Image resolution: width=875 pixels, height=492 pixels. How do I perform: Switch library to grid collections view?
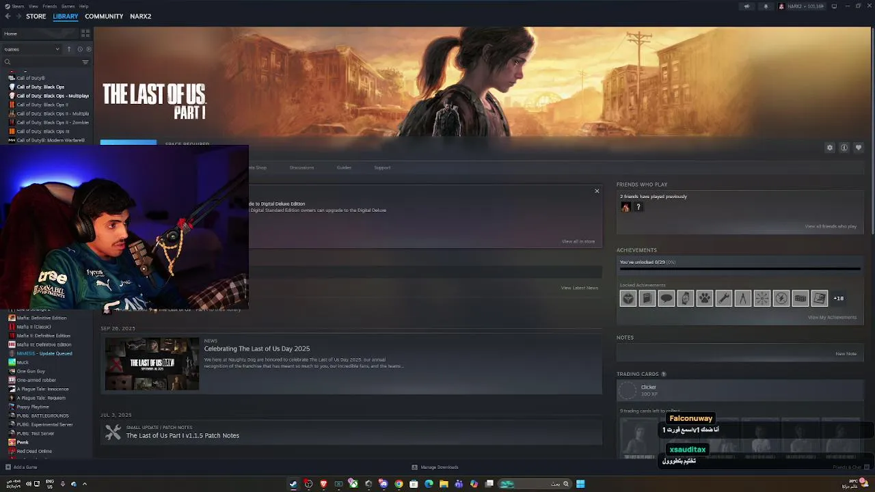click(85, 33)
